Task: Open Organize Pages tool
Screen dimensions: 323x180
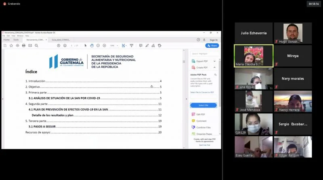Action: 202,134
